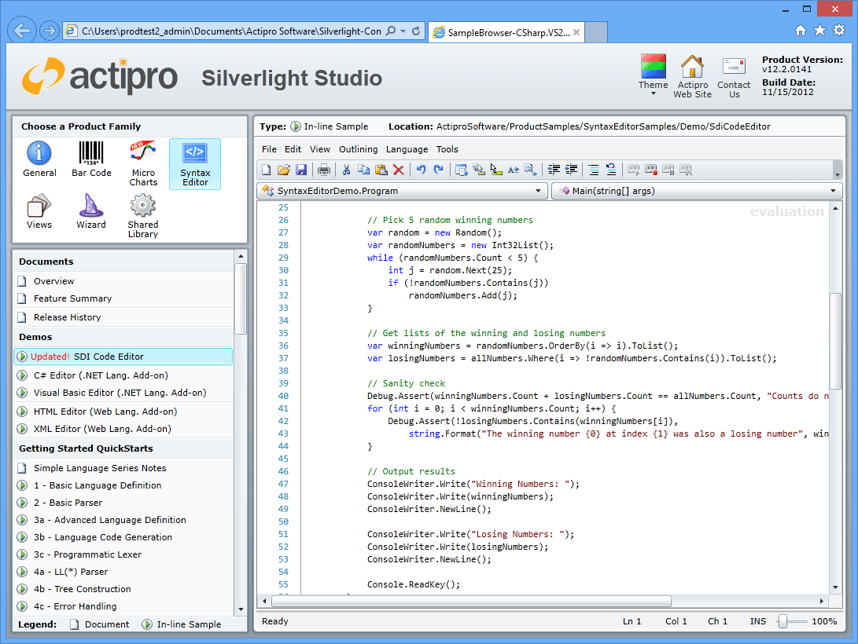Viewport: 858px width, 644px height.
Task: Open the View menu
Action: pyautogui.click(x=319, y=149)
